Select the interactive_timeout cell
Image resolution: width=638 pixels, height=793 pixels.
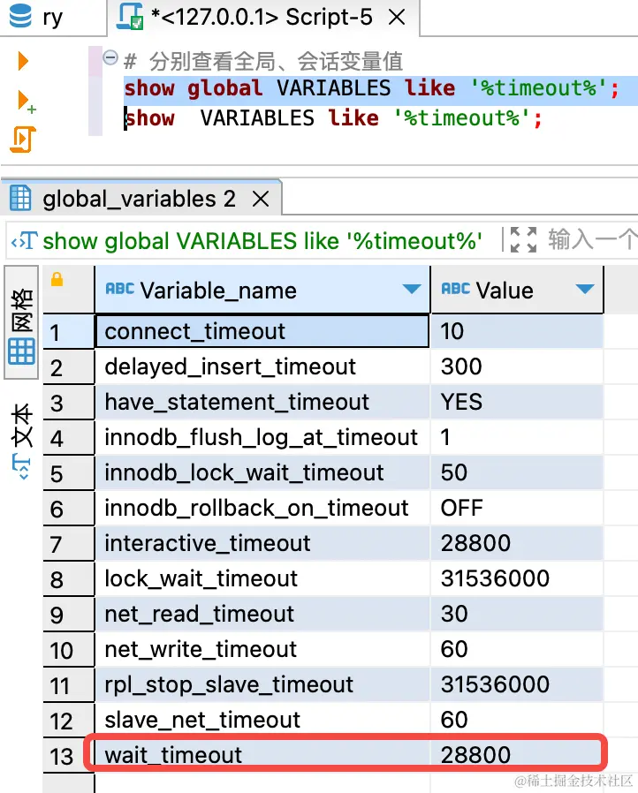262,544
